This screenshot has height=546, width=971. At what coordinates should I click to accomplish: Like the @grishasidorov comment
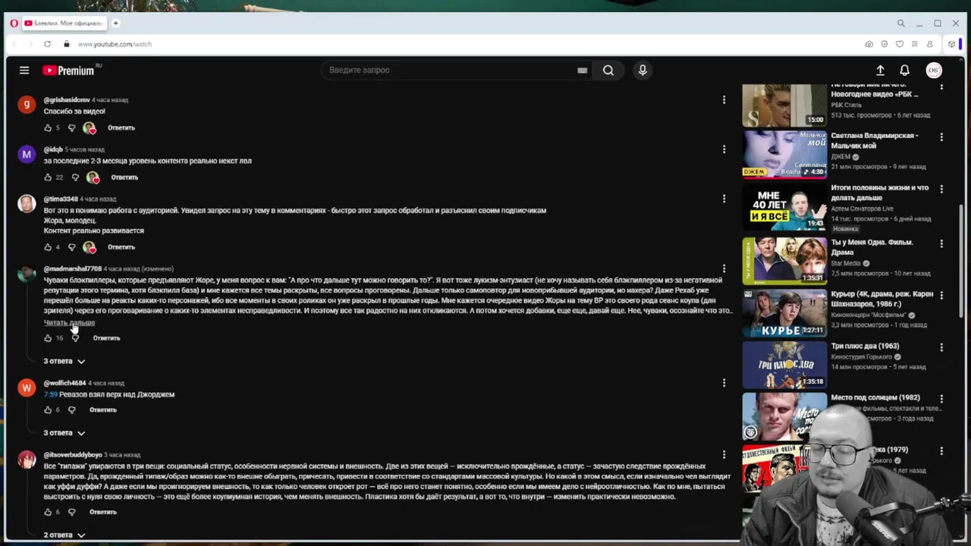pyautogui.click(x=48, y=128)
